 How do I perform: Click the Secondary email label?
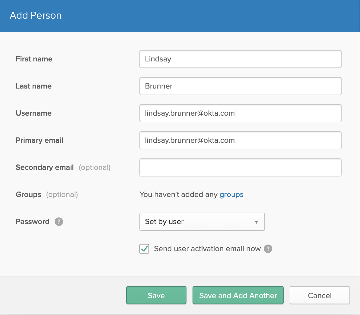tap(45, 167)
